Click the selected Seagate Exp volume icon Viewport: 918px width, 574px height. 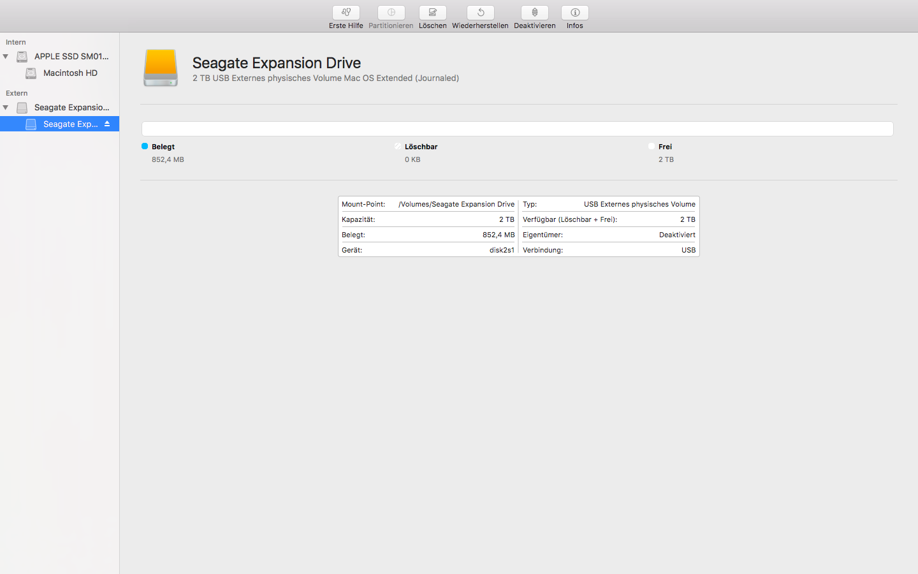tap(31, 124)
